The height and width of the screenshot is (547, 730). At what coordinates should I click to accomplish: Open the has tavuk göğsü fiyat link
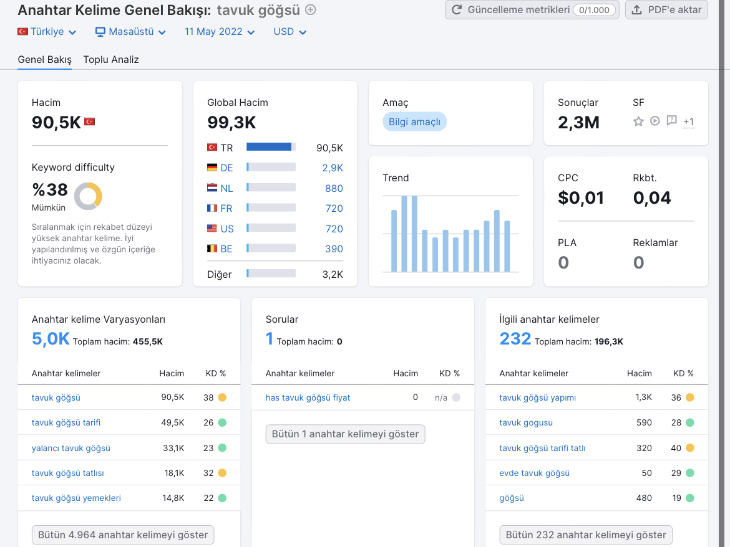tap(308, 397)
